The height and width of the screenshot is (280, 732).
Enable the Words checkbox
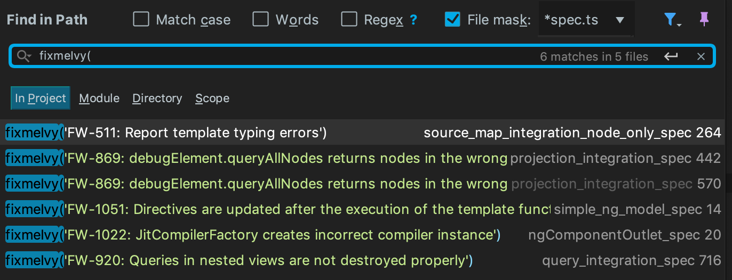[260, 20]
